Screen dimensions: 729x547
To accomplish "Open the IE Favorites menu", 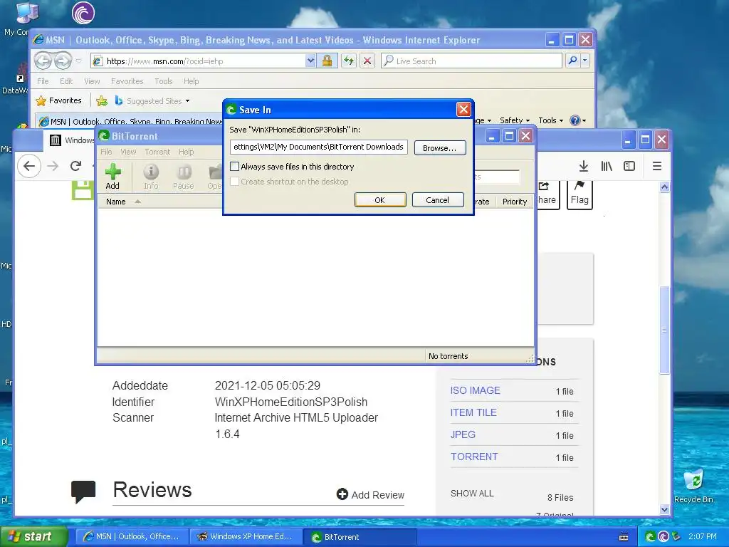I will pos(127,81).
